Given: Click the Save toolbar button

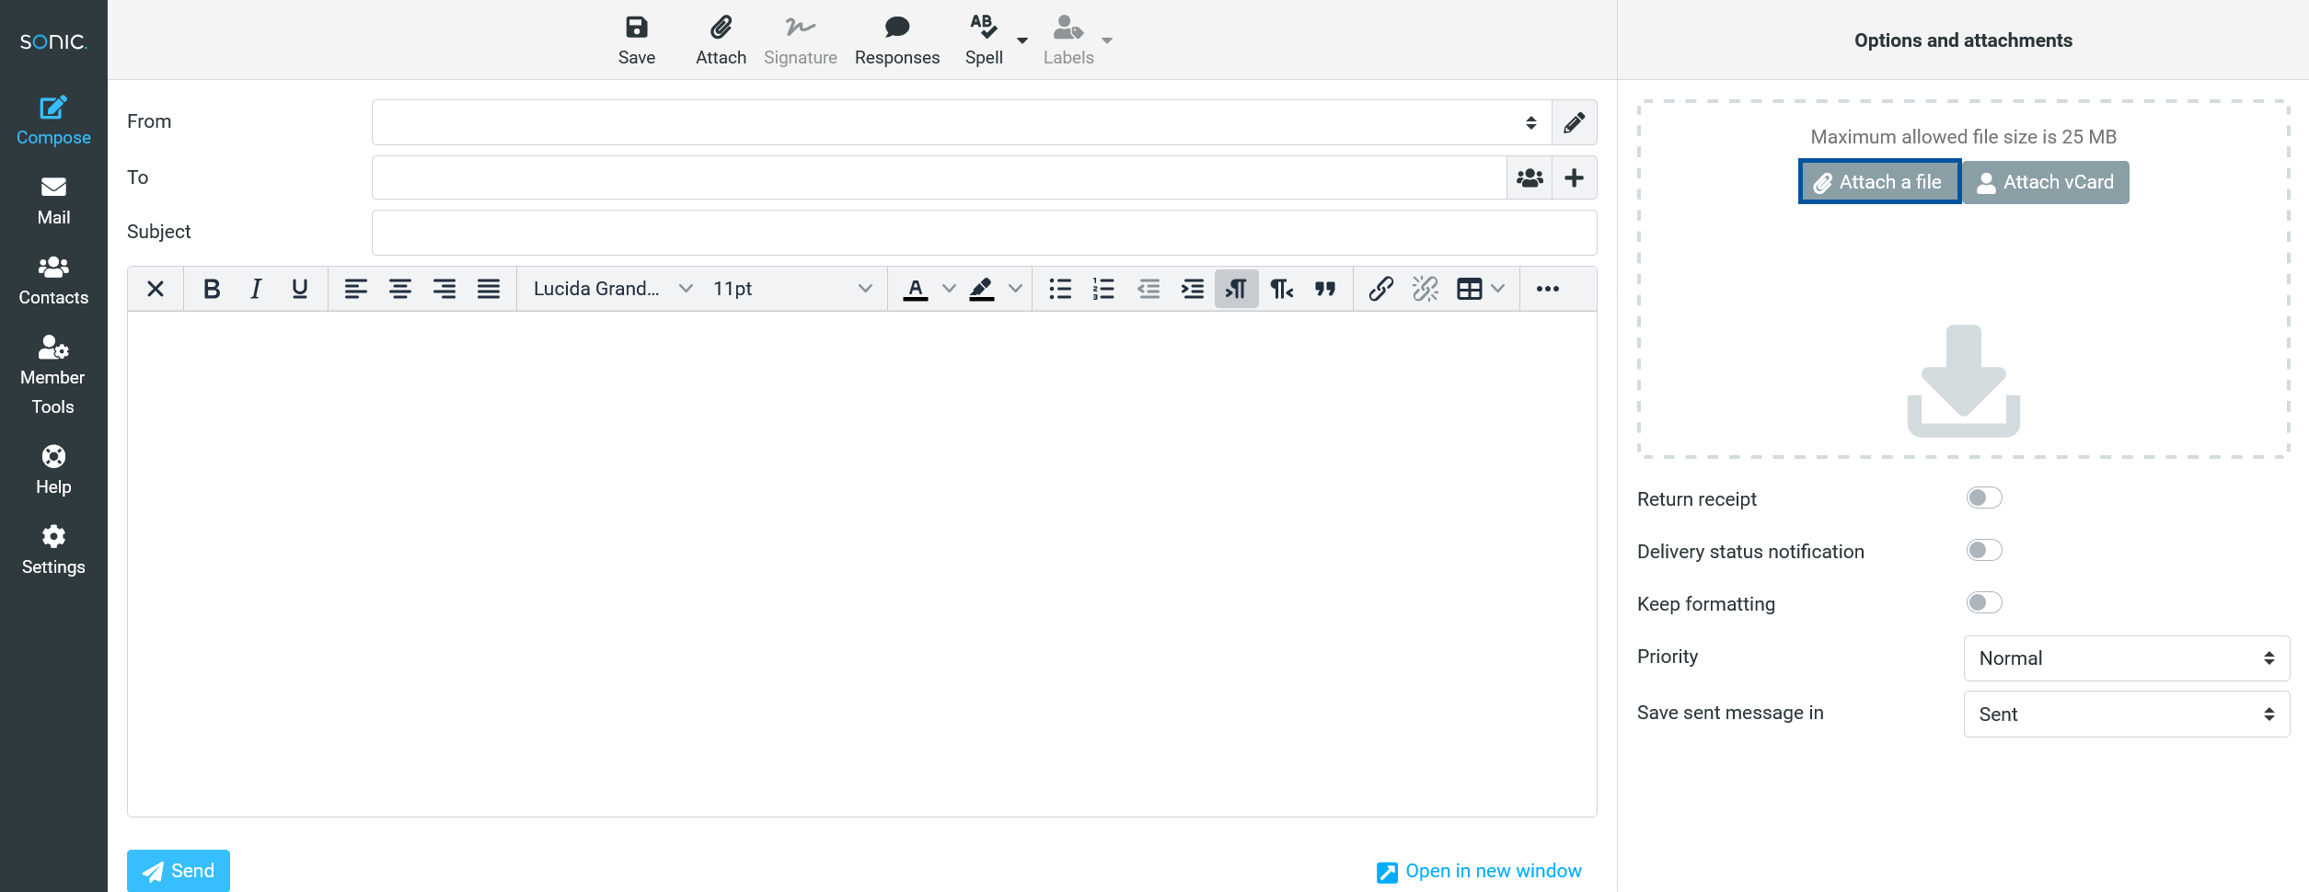Looking at the screenshot, I should pyautogui.click(x=637, y=40).
